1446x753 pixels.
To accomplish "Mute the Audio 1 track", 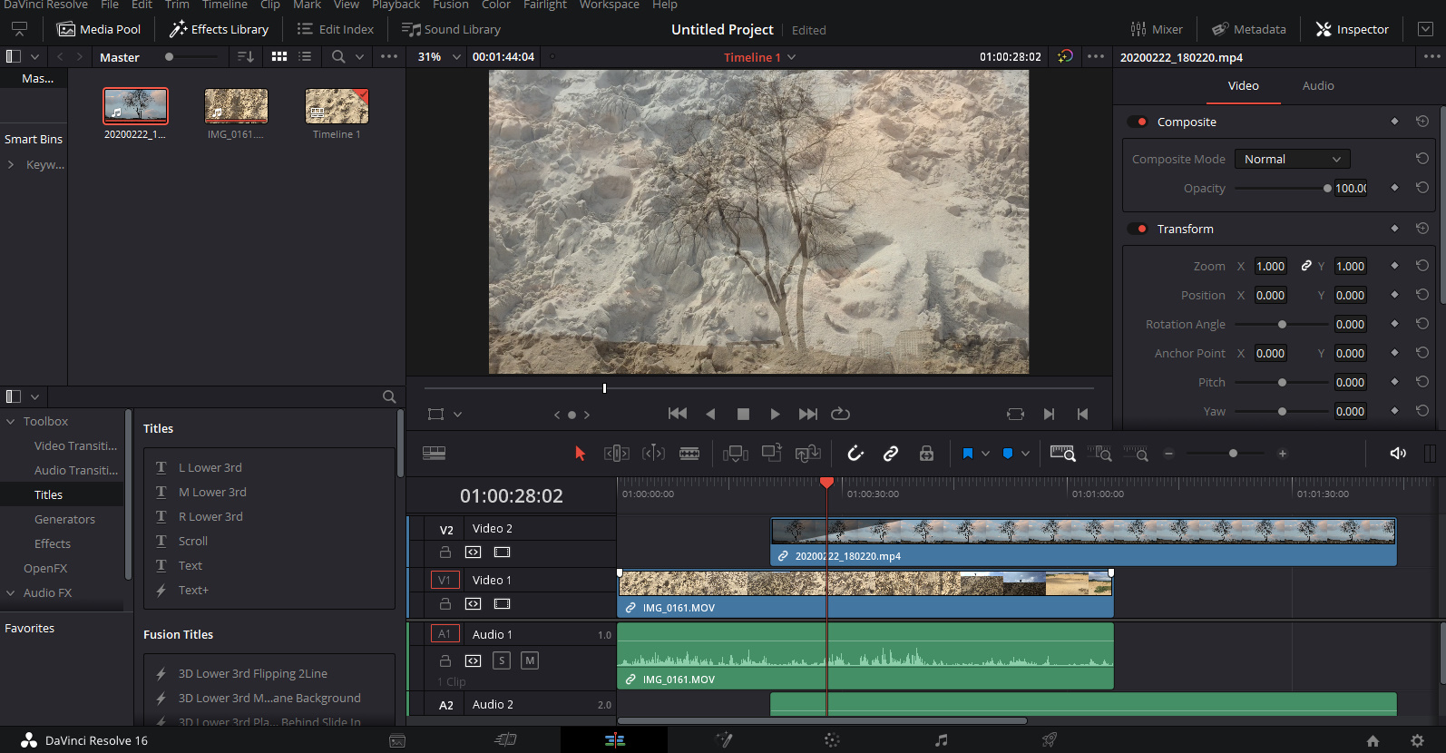I will 530,660.
